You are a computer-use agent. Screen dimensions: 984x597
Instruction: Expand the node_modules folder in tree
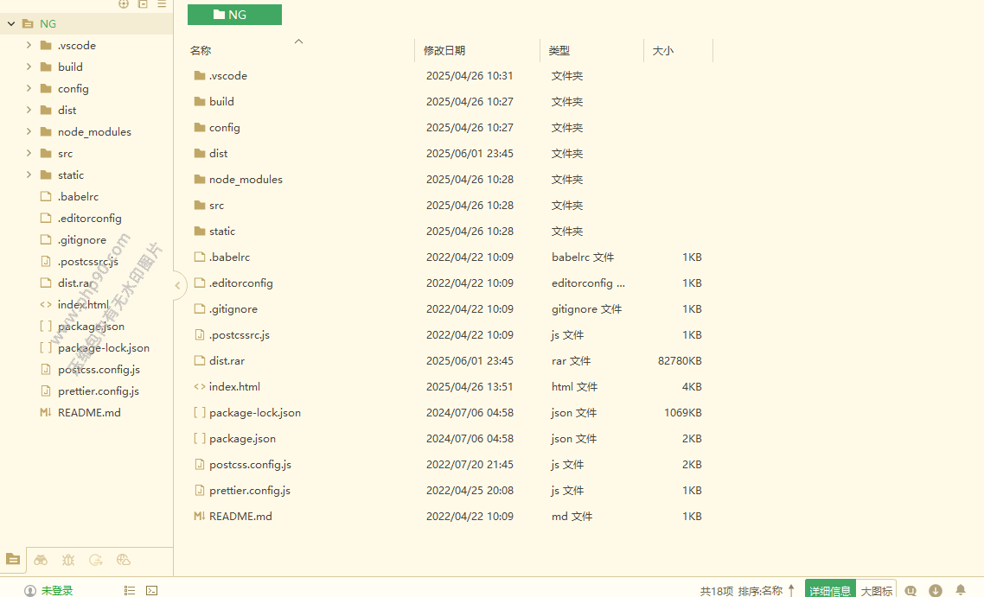[x=29, y=131]
